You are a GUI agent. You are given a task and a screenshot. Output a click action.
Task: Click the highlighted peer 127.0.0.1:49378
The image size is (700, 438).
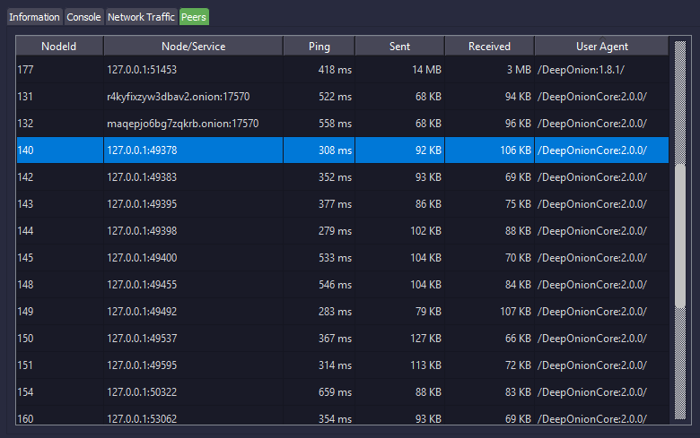(343, 150)
